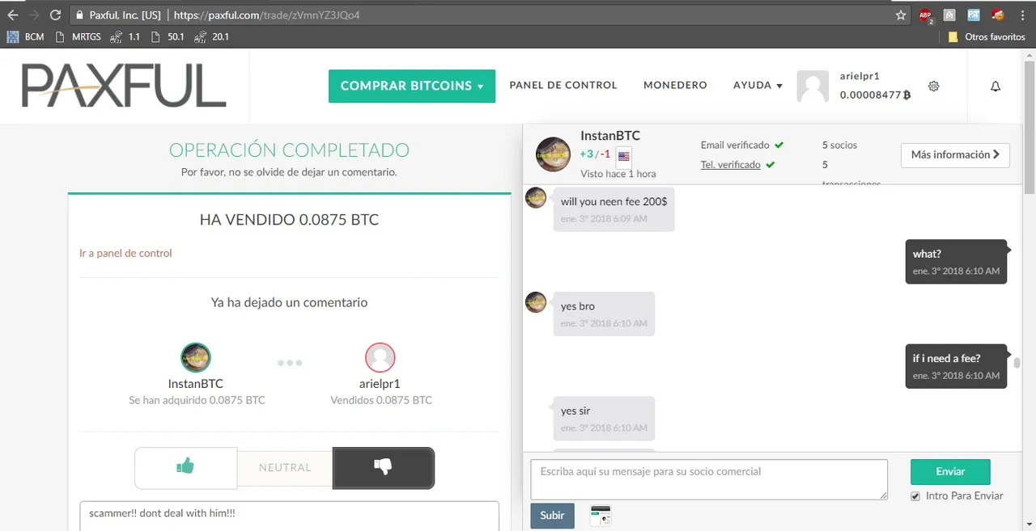Click the balance 0.00008477 in header

[x=876, y=95]
